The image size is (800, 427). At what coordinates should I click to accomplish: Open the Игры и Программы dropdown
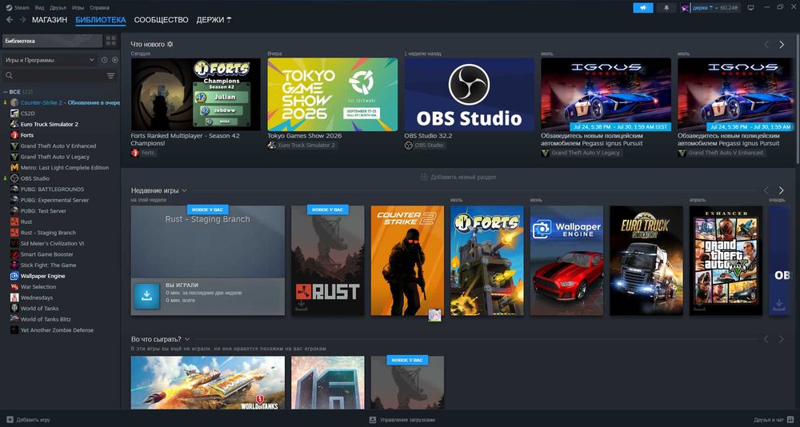tap(49, 60)
